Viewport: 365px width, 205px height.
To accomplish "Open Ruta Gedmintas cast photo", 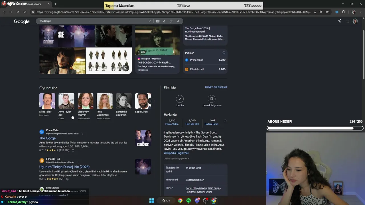I will coord(105,101).
